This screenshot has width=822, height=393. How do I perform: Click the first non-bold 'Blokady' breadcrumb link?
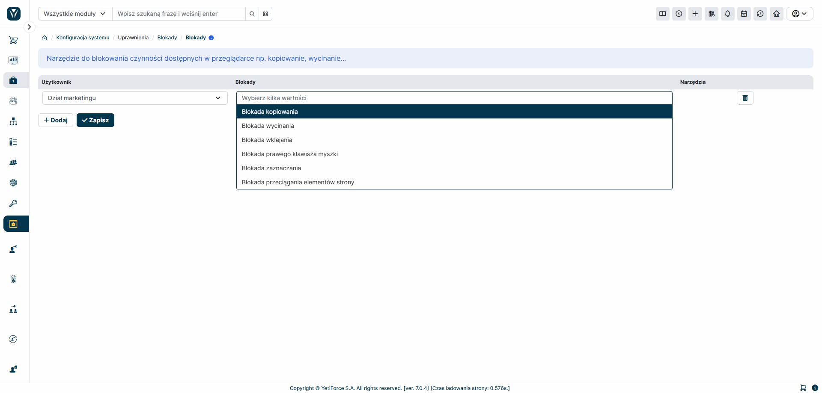(167, 38)
